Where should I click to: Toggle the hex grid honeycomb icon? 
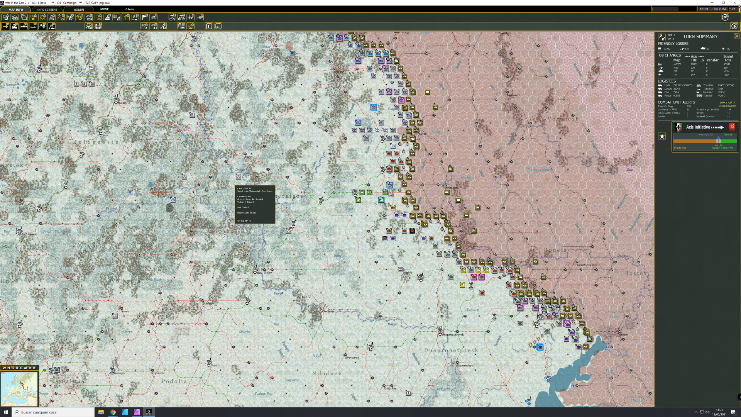tap(33, 17)
